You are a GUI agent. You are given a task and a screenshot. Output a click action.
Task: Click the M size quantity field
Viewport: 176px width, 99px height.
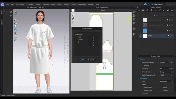pyautogui.click(x=93, y=43)
